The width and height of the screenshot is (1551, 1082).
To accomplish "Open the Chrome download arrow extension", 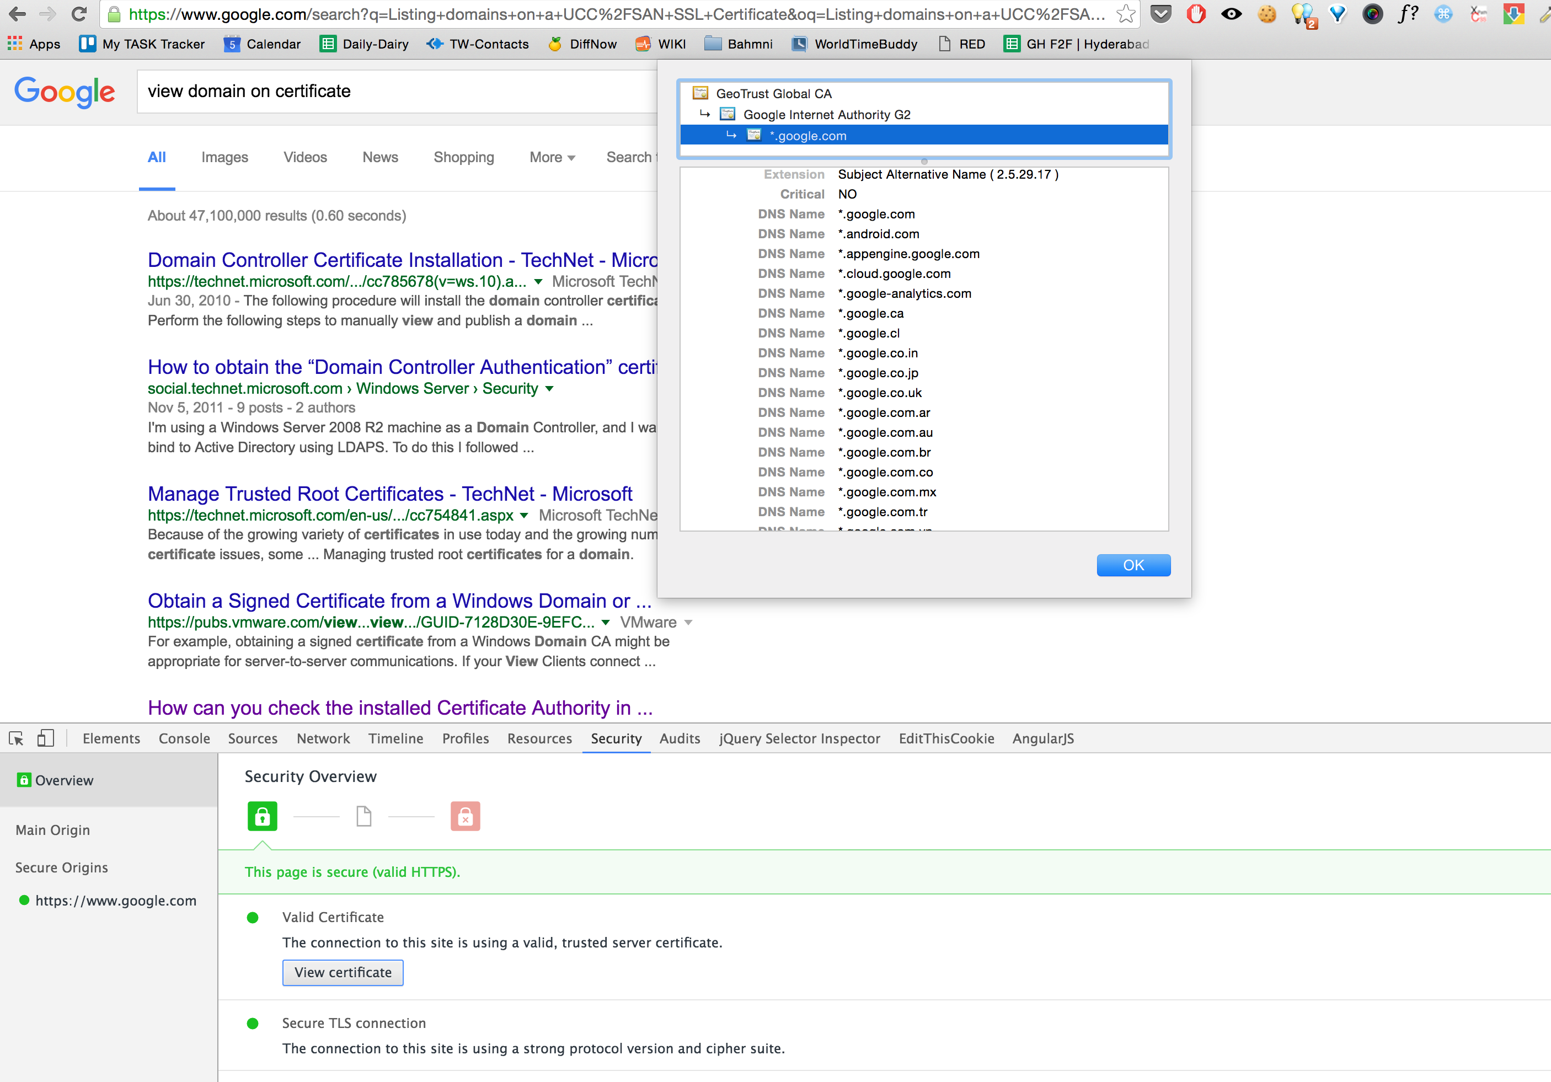I will pos(1513,14).
